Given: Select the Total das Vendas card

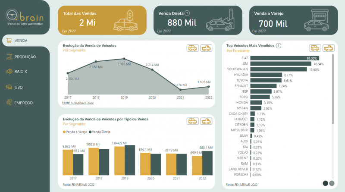Looking at the screenshot, I should click(102, 20).
